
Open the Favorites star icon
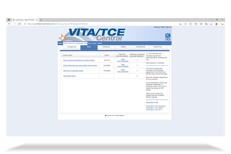[201, 24]
